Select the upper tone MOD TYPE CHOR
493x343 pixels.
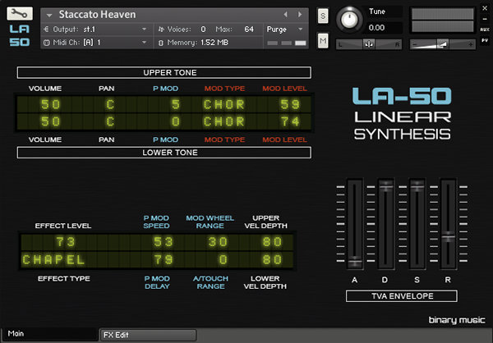click(223, 104)
